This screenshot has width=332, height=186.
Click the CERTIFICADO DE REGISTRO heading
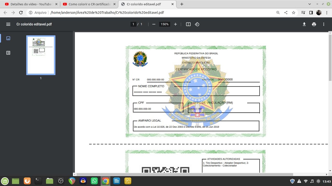pyautogui.click(x=196, y=69)
